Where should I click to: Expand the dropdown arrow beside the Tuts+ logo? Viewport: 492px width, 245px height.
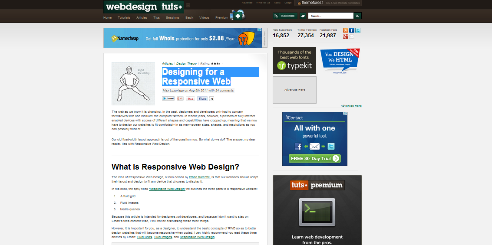tap(188, 5)
